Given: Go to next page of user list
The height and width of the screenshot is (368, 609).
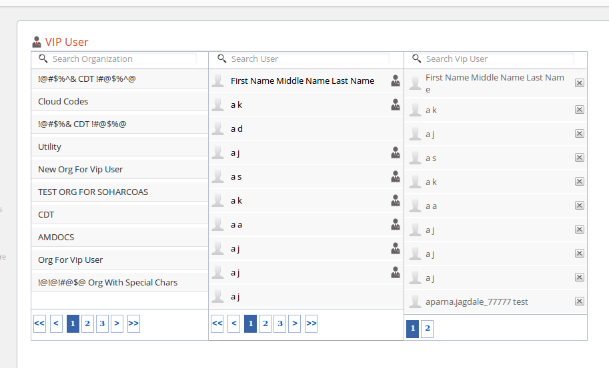Looking at the screenshot, I should point(295,324).
